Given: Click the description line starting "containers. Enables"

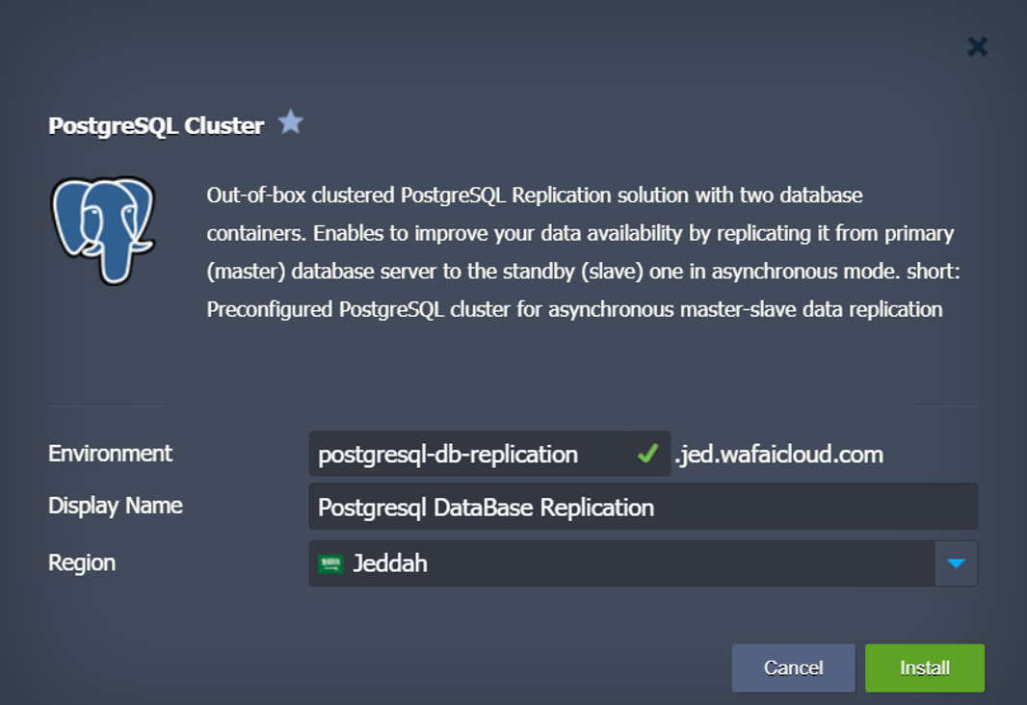Looking at the screenshot, I should click(580, 234).
